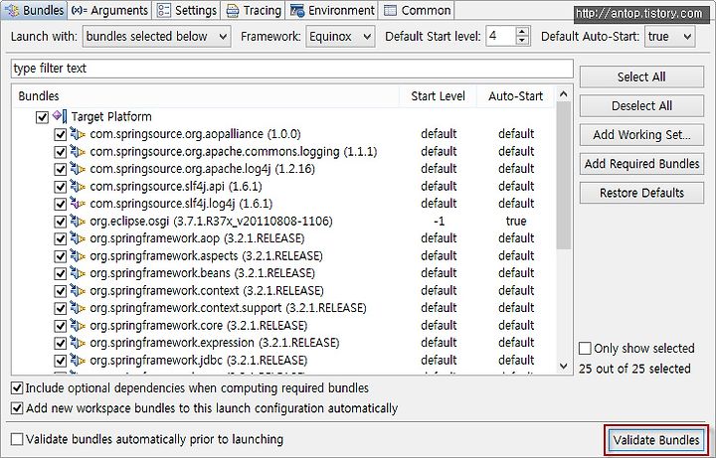Toggle Add new workspace bundles automatically
The height and width of the screenshot is (458, 716).
click(x=17, y=407)
